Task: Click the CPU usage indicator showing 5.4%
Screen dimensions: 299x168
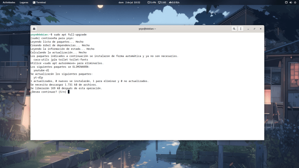Action: [x=152, y=2]
